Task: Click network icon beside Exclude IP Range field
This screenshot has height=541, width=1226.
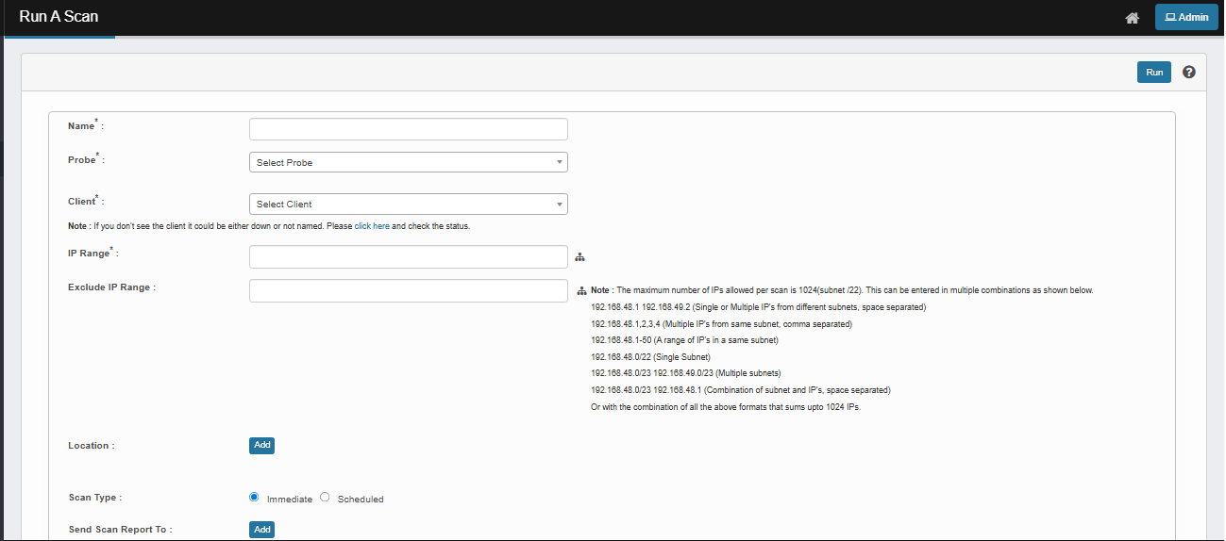Action: 581,291
